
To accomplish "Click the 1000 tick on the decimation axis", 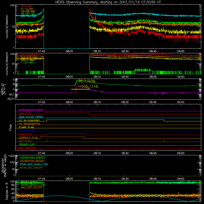I will coord(11,156).
